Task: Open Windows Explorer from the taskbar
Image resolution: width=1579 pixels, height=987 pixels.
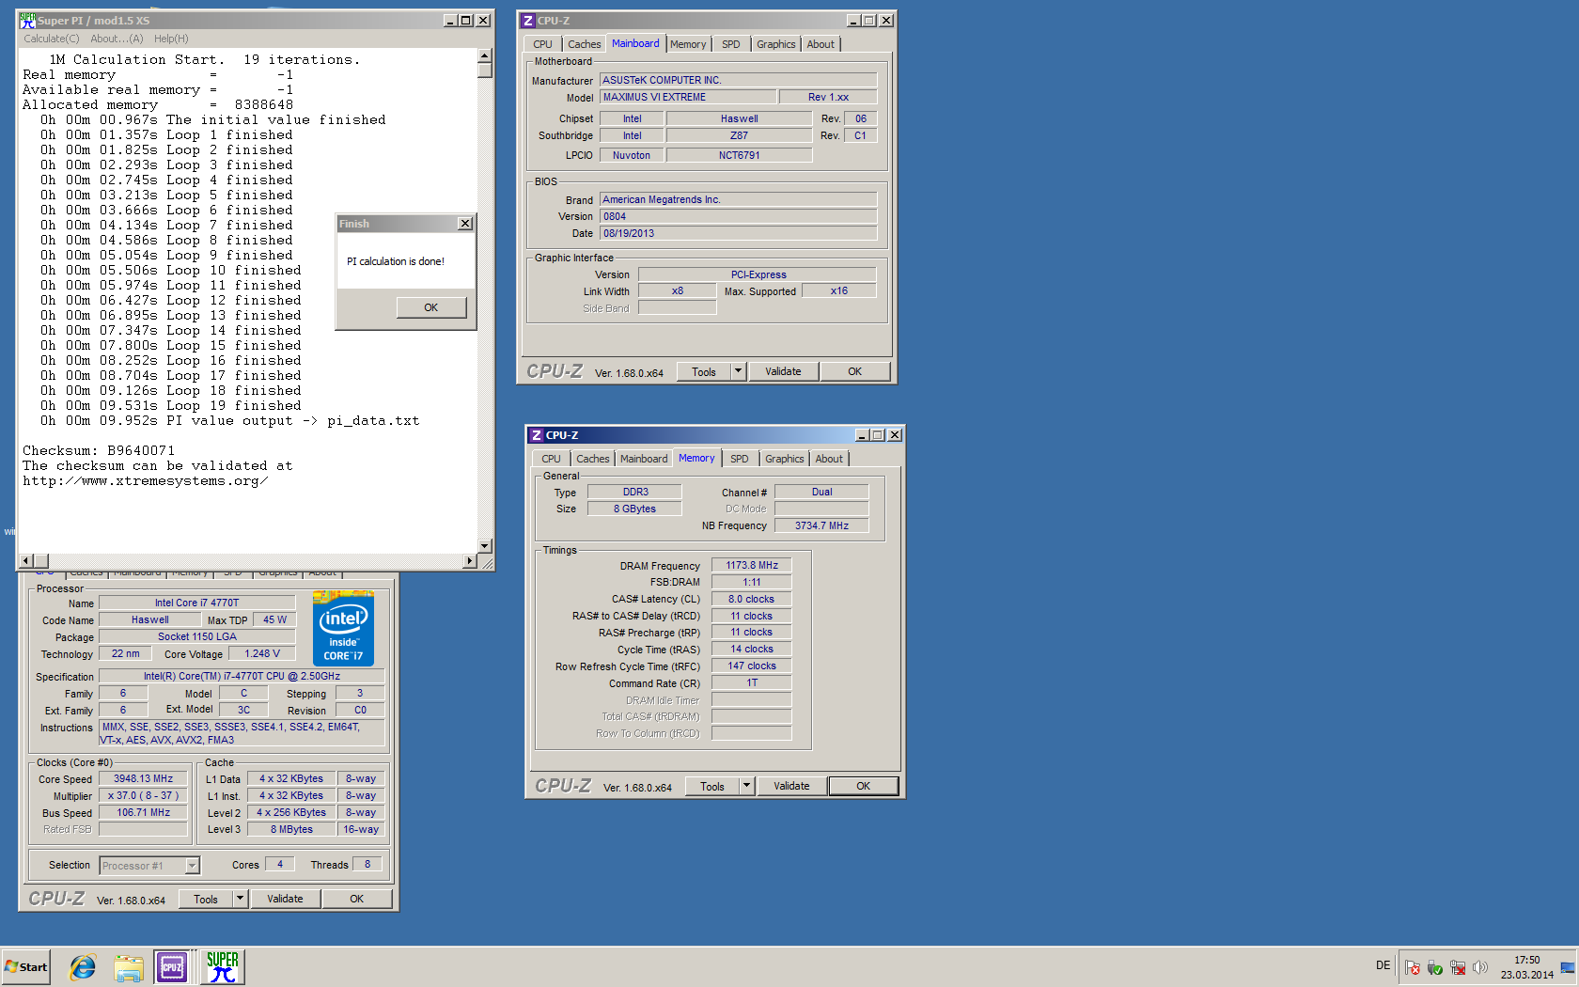Action: [x=128, y=966]
